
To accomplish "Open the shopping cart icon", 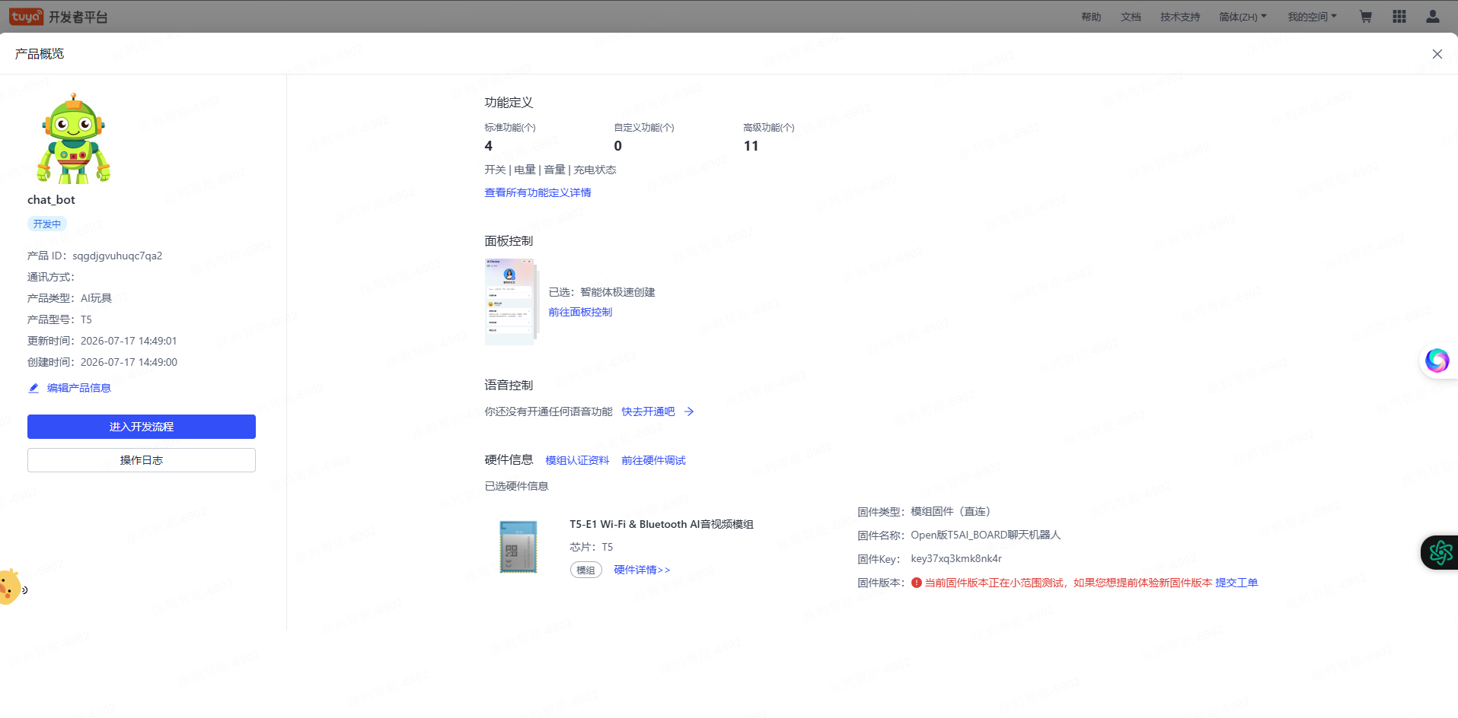I will 1365,17.
